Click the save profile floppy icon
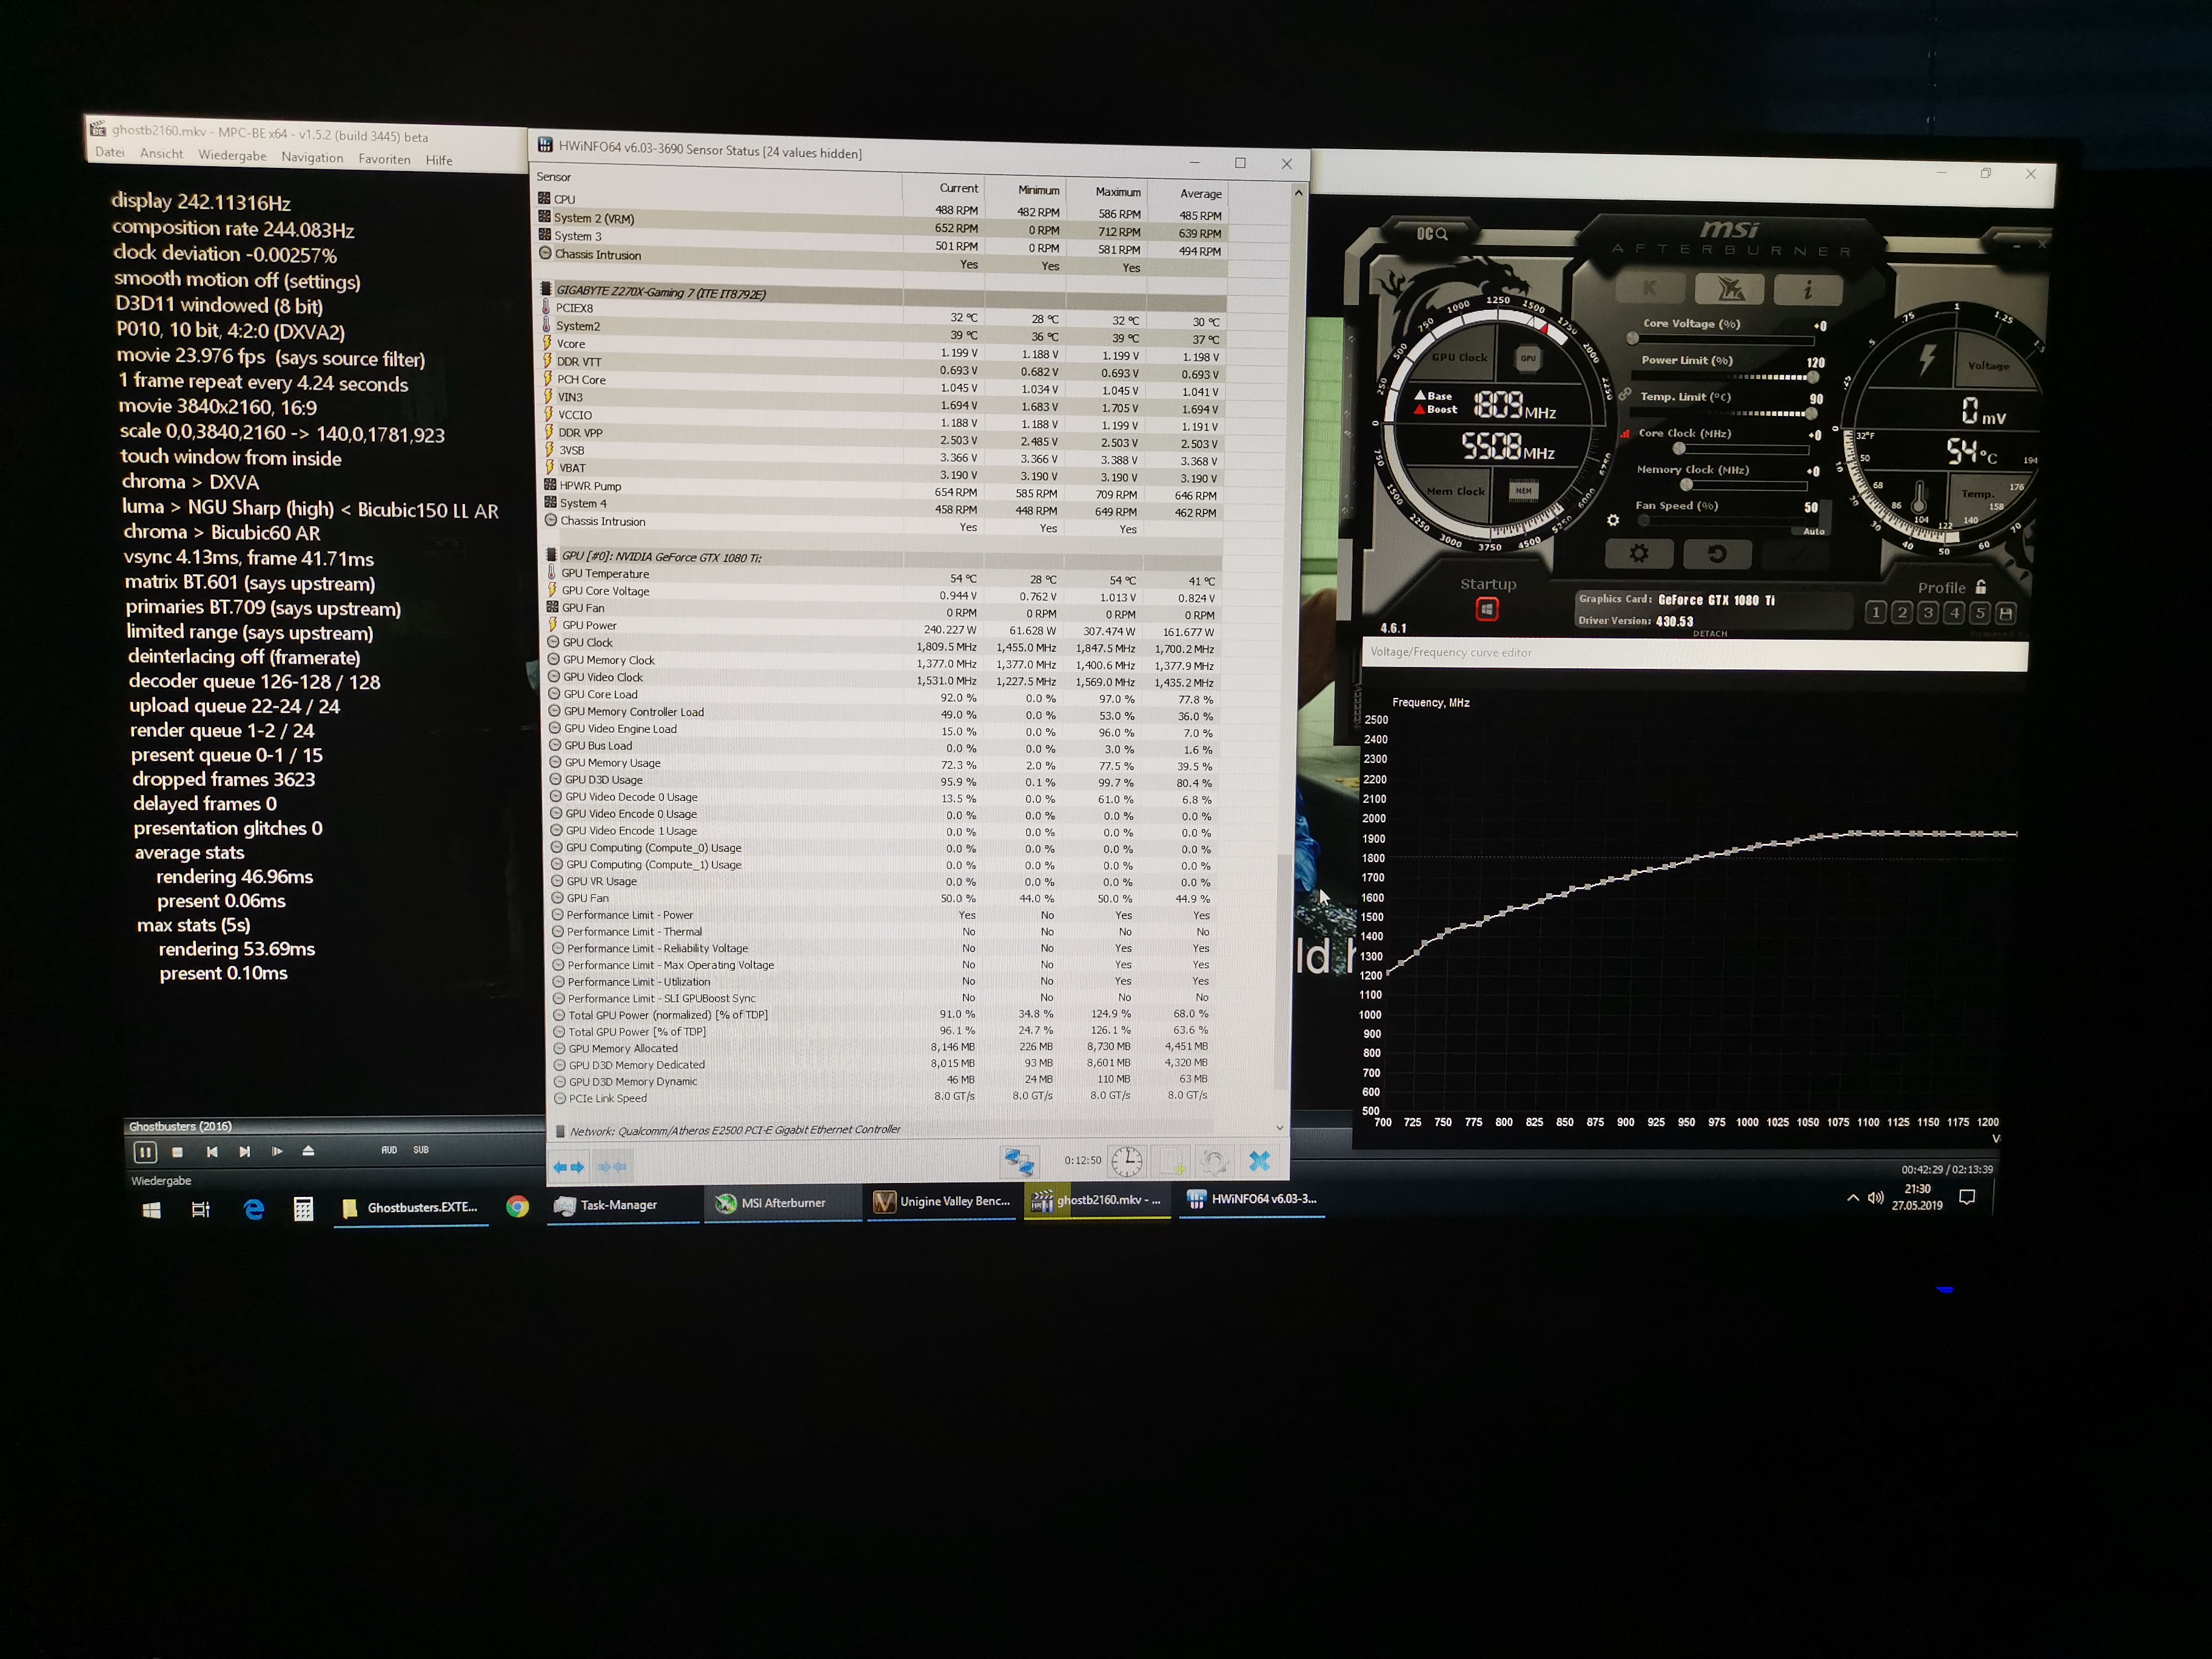Screen dimensions: 2212x1659 tap(2005, 613)
